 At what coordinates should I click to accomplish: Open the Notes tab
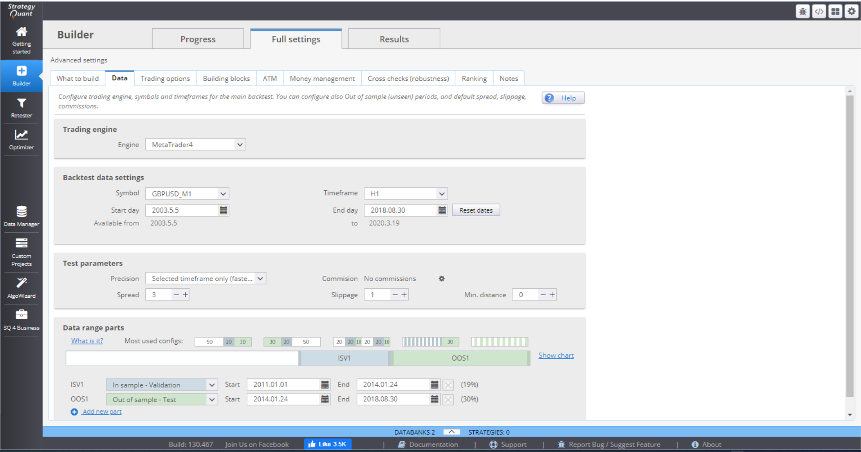click(x=509, y=78)
